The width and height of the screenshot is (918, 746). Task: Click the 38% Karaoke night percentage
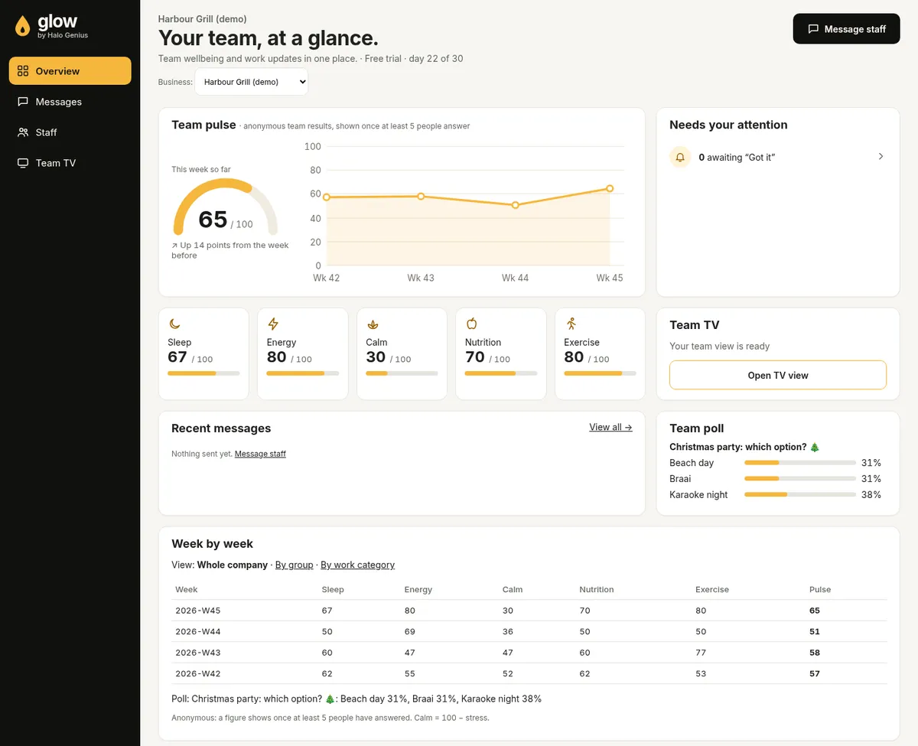871,494
